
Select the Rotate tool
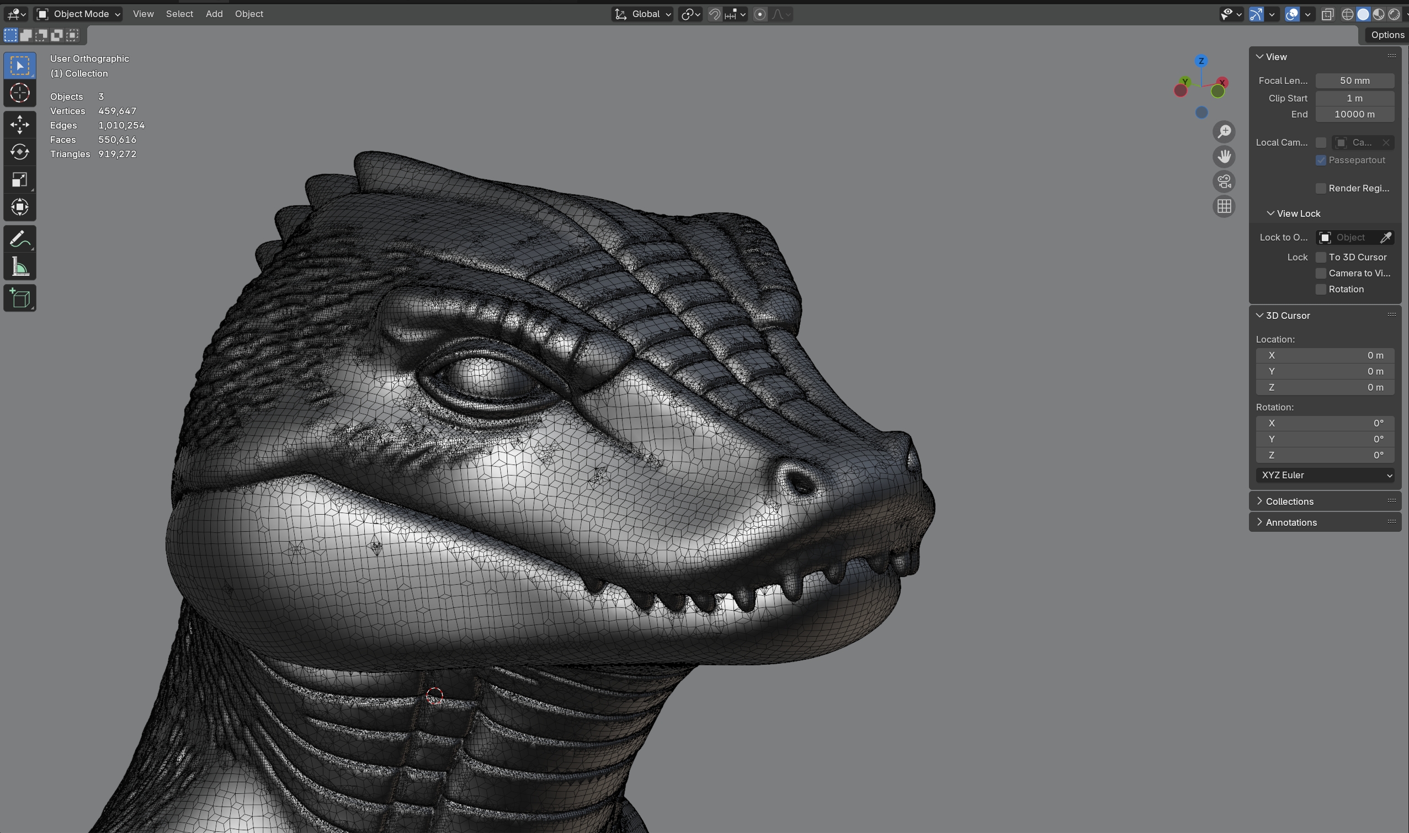(20, 152)
